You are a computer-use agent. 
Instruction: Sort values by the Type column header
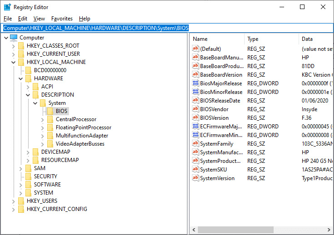pyautogui.click(x=271, y=39)
